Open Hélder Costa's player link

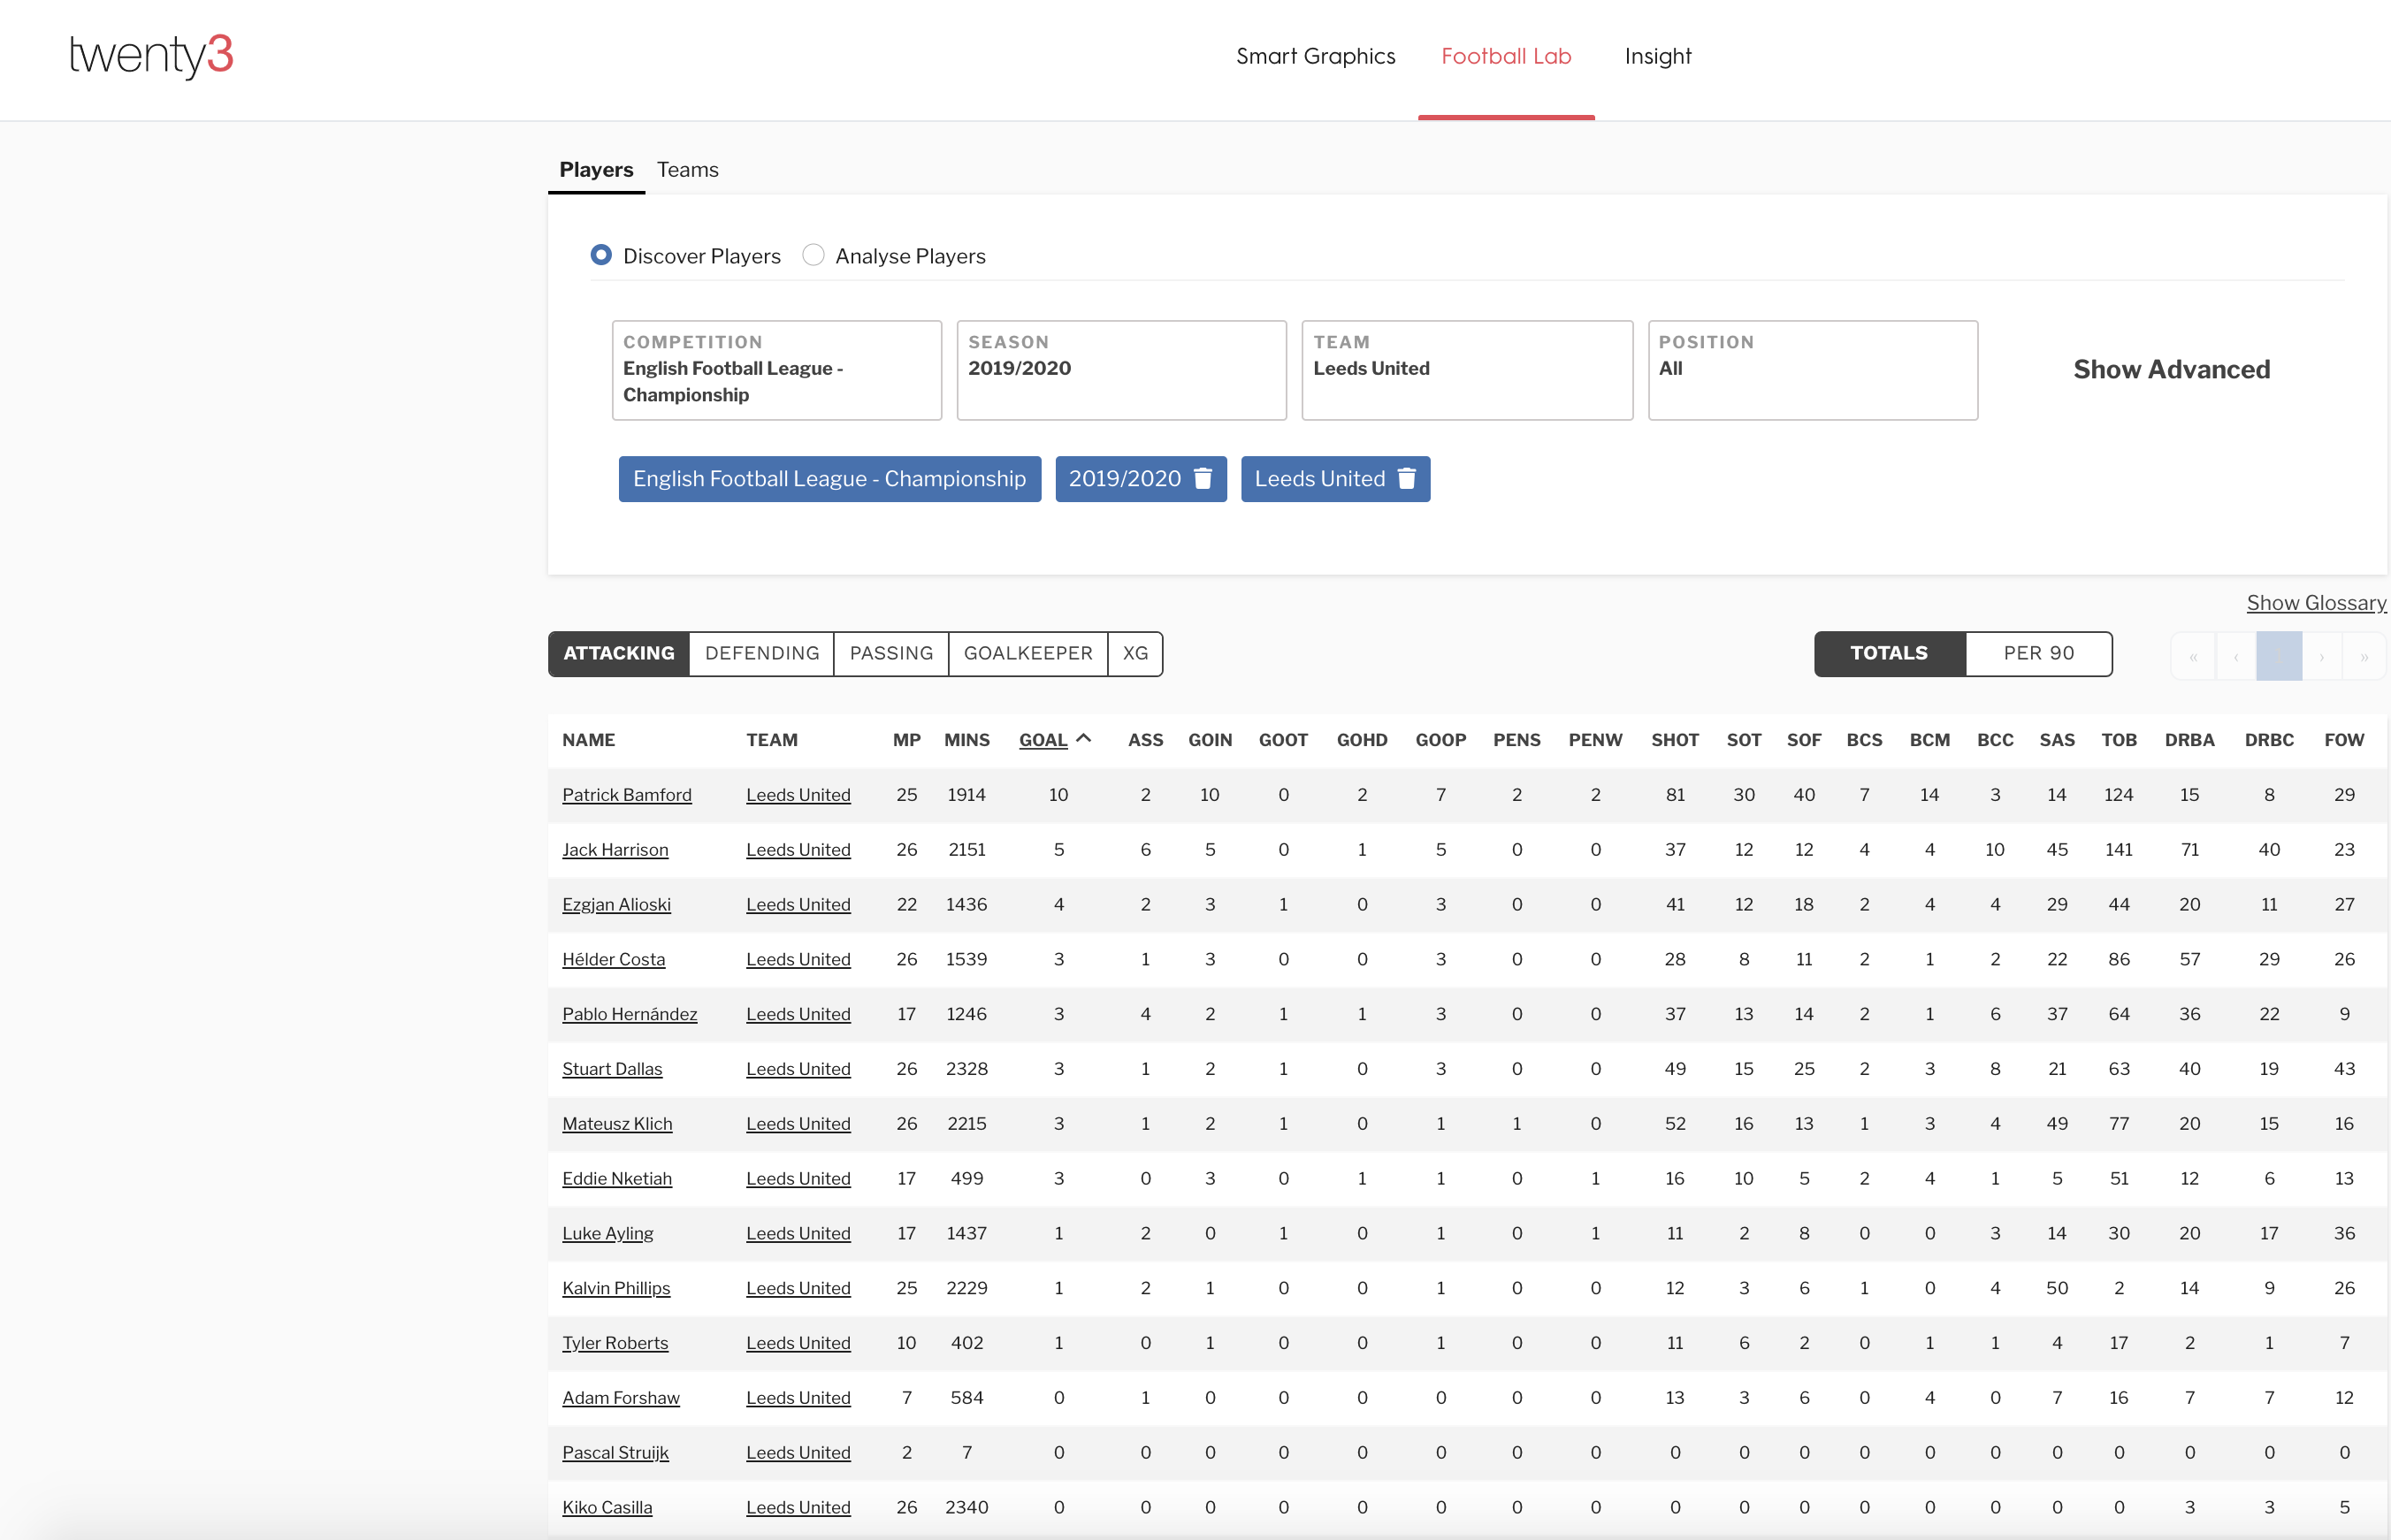click(x=613, y=959)
